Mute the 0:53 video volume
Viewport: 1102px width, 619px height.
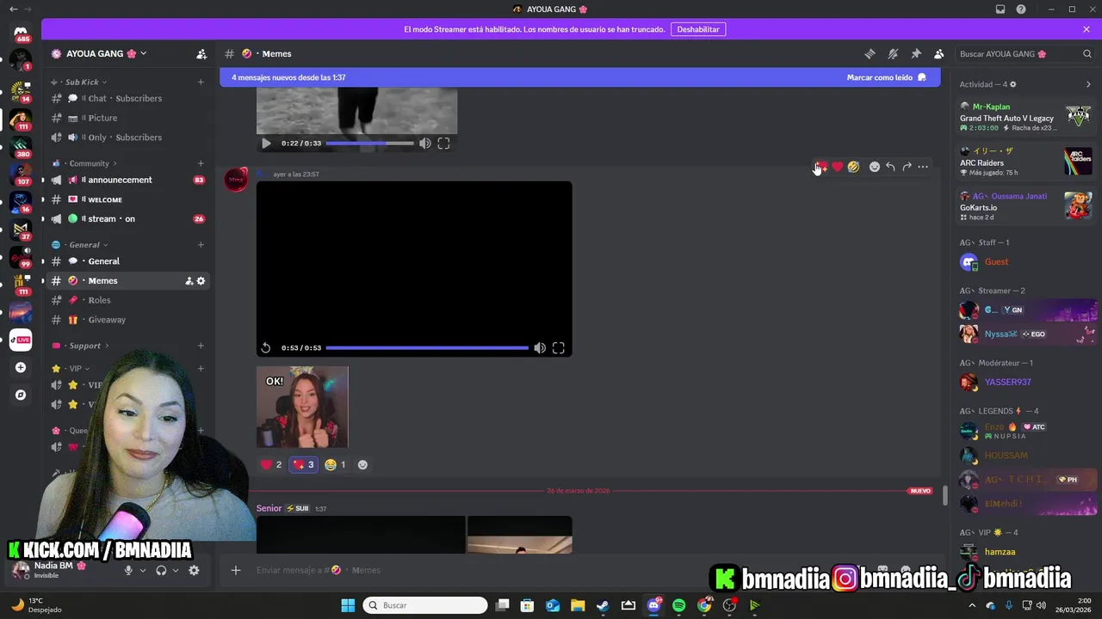539,347
